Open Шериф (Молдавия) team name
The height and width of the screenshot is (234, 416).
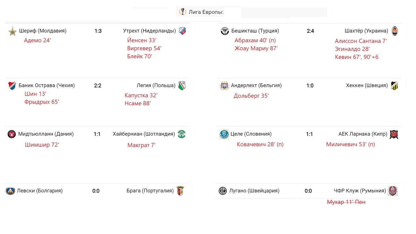click(x=43, y=31)
